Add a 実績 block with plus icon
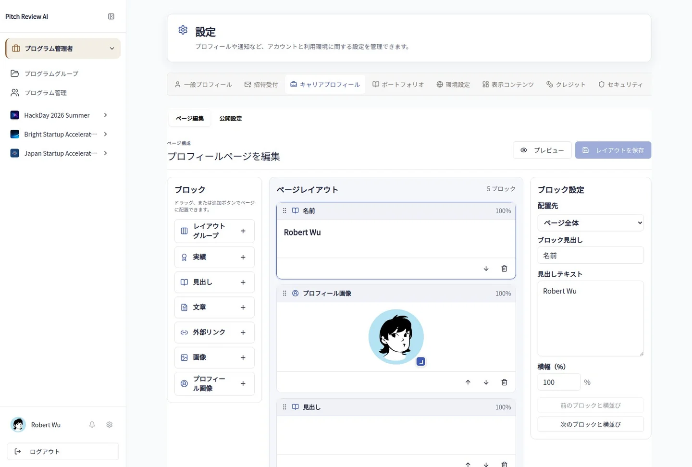The width and height of the screenshot is (692, 467). pyautogui.click(x=243, y=257)
